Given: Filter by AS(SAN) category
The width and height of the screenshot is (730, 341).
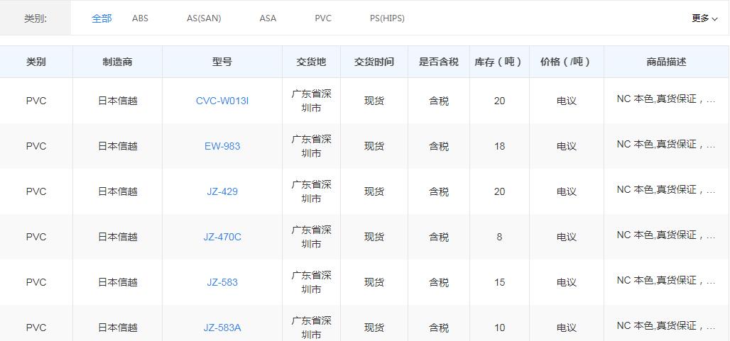Looking at the screenshot, I should 204,18.
